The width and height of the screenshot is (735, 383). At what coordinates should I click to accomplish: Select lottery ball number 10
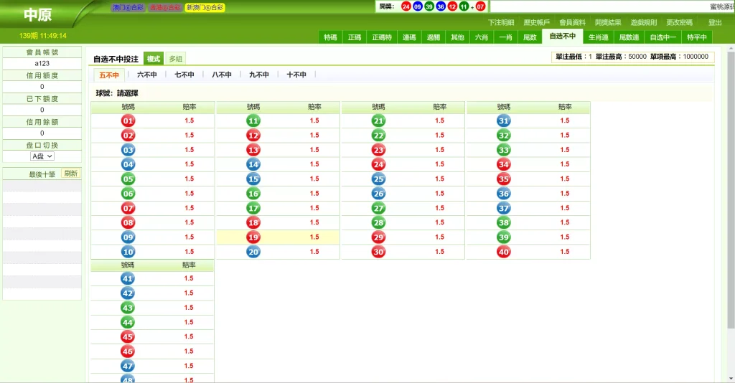click(128, 252)
